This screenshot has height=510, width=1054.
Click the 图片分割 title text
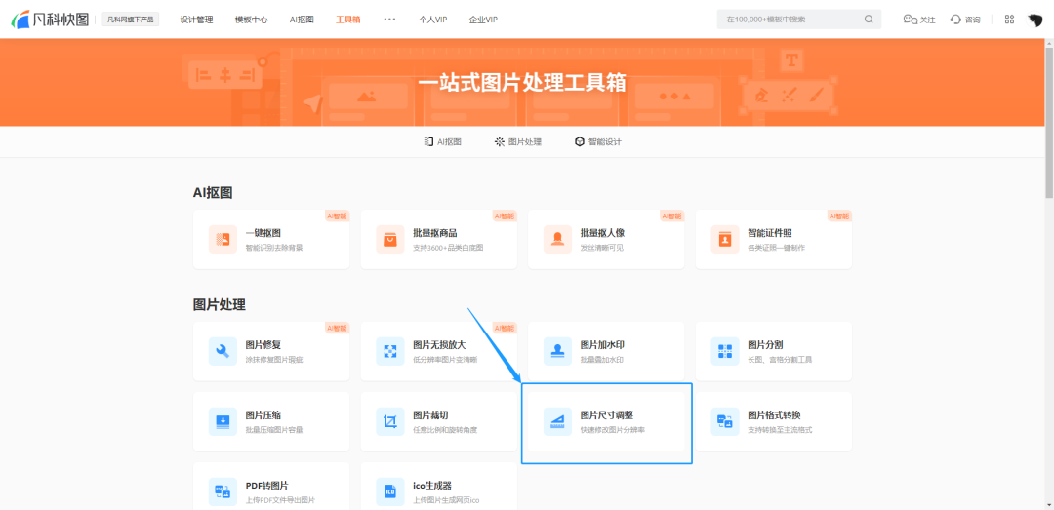click(765, 344)
